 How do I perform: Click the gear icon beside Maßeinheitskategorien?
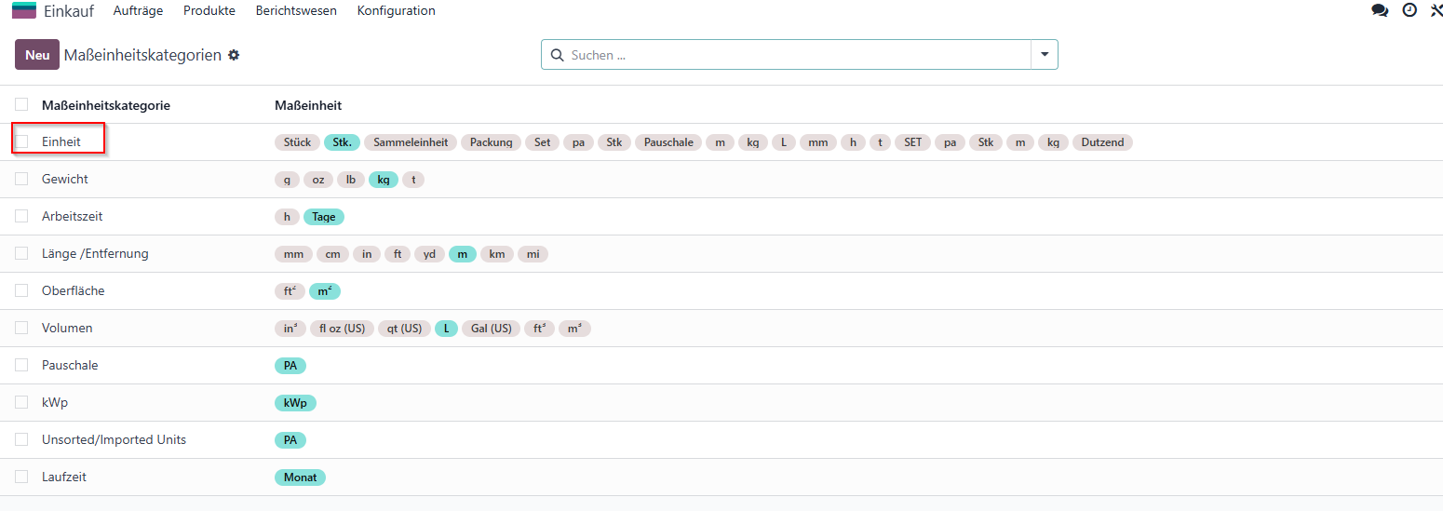[234, 55]
